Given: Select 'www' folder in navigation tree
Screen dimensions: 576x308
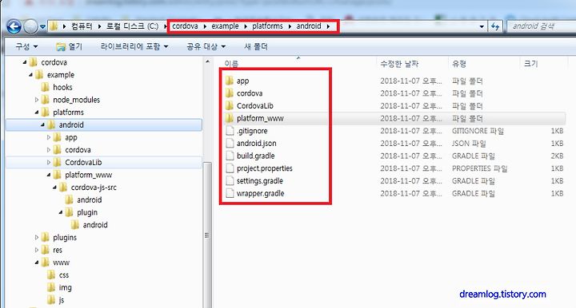Looking at the screenshot, I should click(x=55, y=263).
